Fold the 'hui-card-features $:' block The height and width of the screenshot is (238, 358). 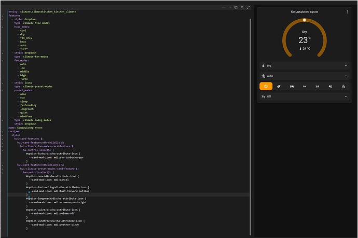(x=2, y=139)
